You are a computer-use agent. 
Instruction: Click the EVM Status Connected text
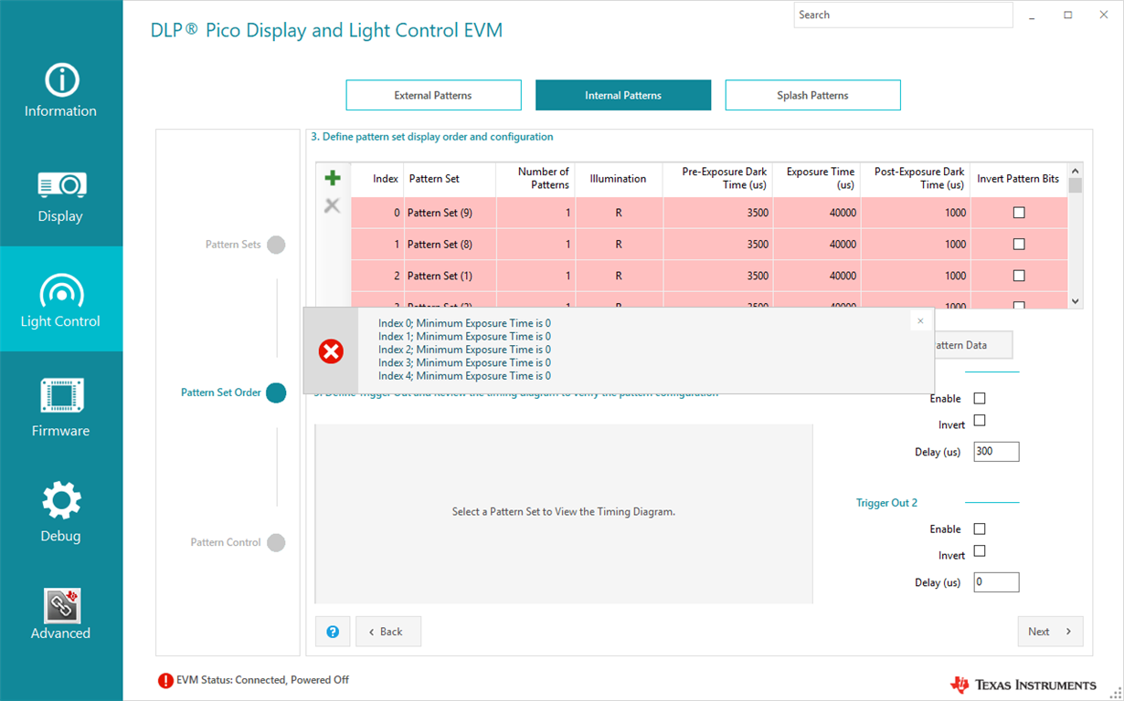click(x=262, y=680)
